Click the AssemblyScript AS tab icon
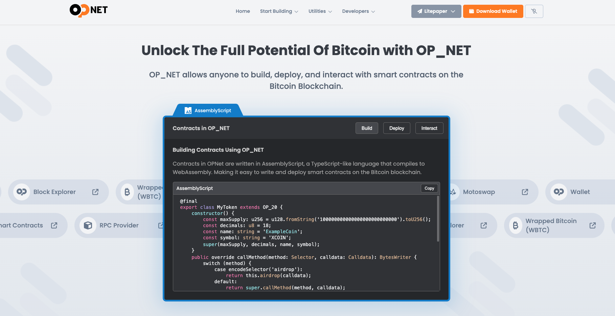 click(188, 111)
